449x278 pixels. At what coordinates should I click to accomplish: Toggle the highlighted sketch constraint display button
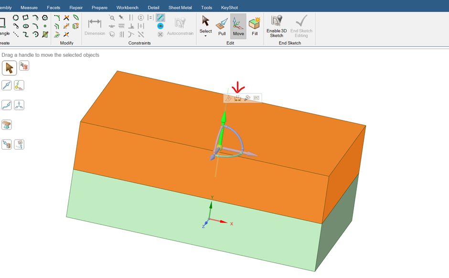click(x=160, y=17)
